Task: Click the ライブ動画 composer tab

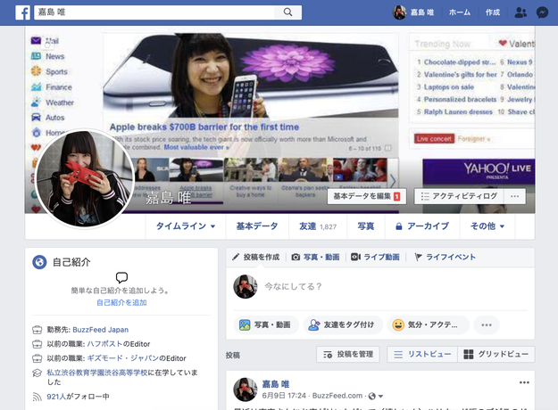Action: [375, 257]
